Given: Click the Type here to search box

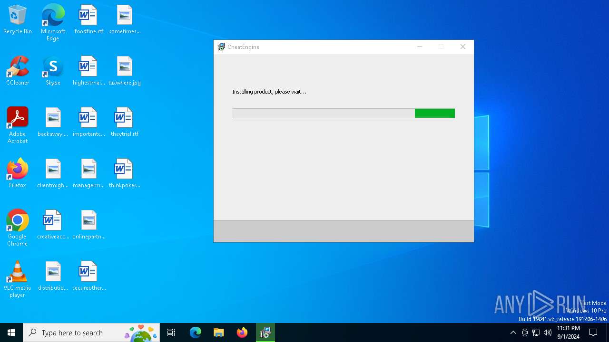Looking at the screenshot, I should click(x=91, y=332).
